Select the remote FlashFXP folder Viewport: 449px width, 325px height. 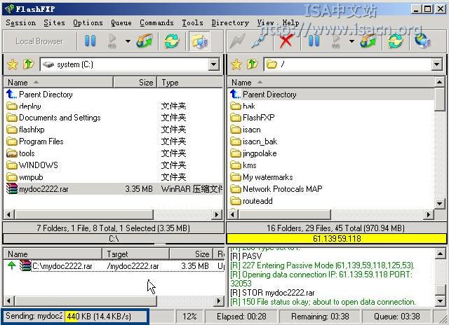(253, 118)
